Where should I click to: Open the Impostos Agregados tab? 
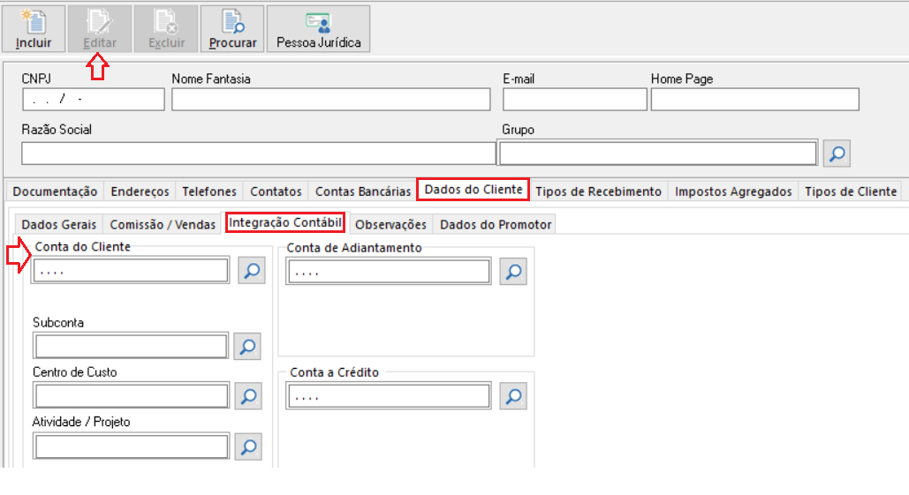[733, 191]
